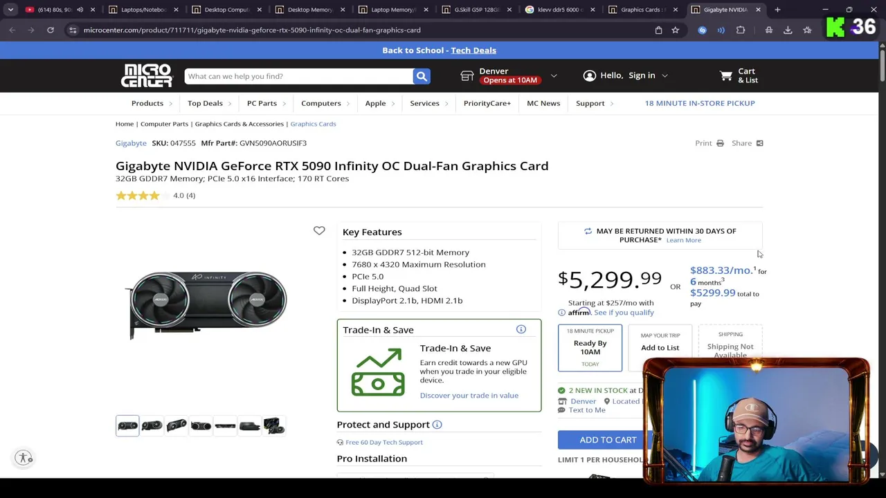Open the blue sound-waves extension icon

(x=721, y=30)
